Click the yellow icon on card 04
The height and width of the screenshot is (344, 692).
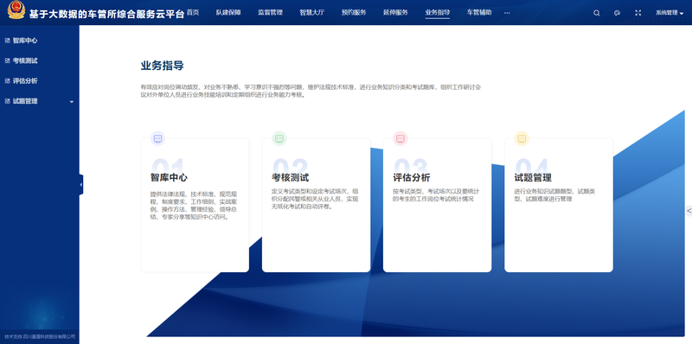point(522,138)
